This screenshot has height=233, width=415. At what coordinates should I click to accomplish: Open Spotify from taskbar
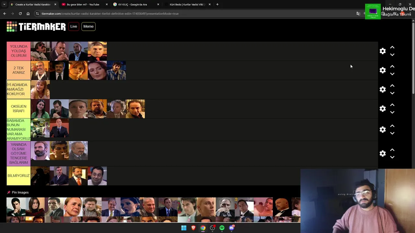(222, 228)
